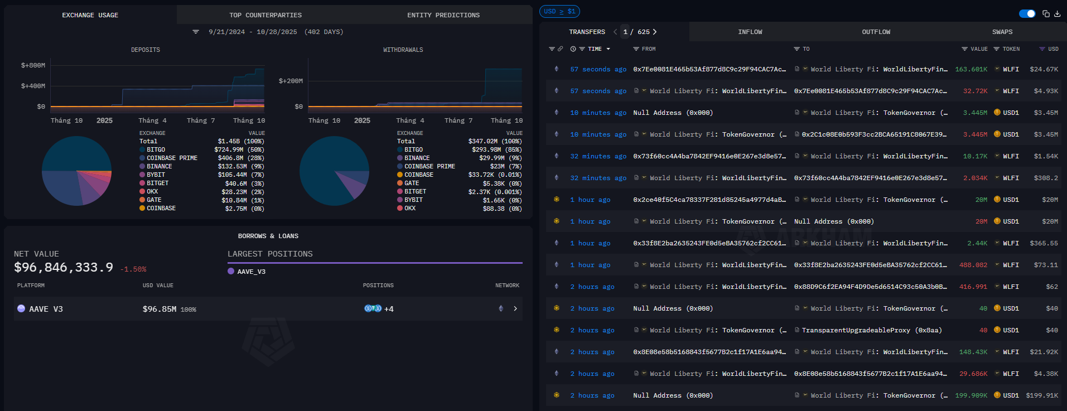Click the filter icon next to FROM column
The width and height of the screenshot is (1067, 411).
click(x=636, y=49)
